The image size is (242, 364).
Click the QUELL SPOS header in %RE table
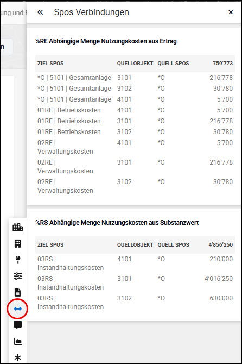[x=174, y=64]
